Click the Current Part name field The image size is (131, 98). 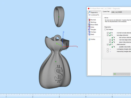(x=121, y=12)
